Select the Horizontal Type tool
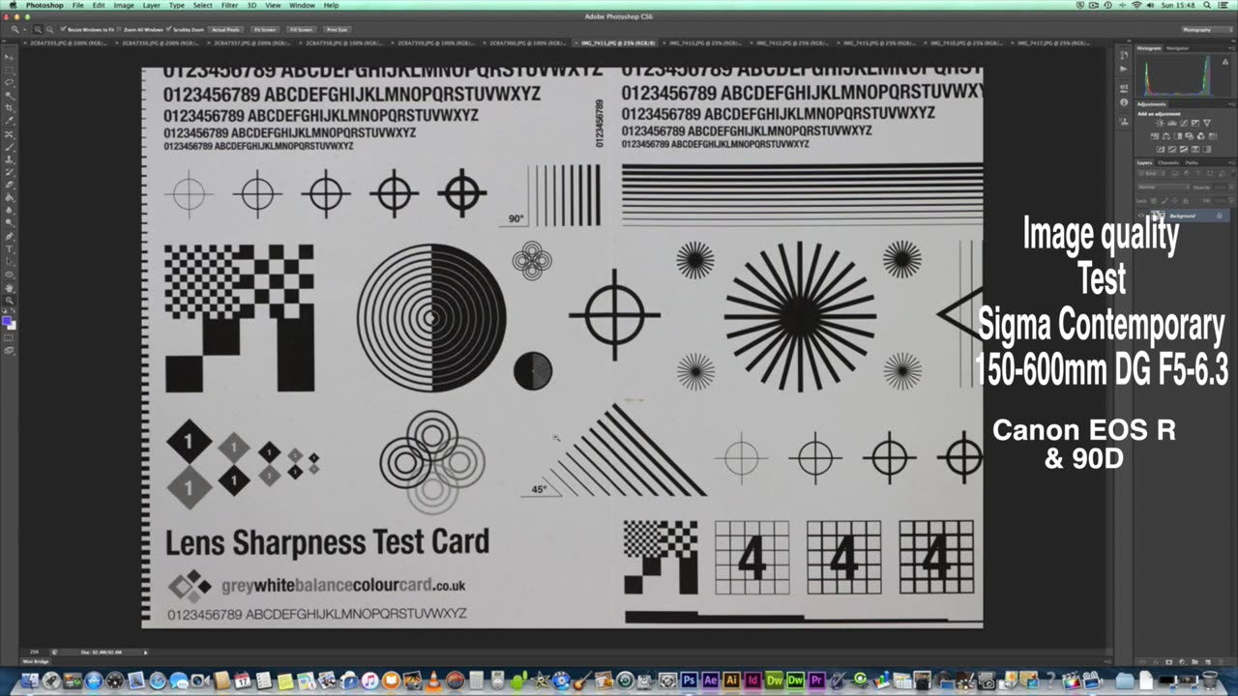This screenshot has width=1238, height=696. 9,248
